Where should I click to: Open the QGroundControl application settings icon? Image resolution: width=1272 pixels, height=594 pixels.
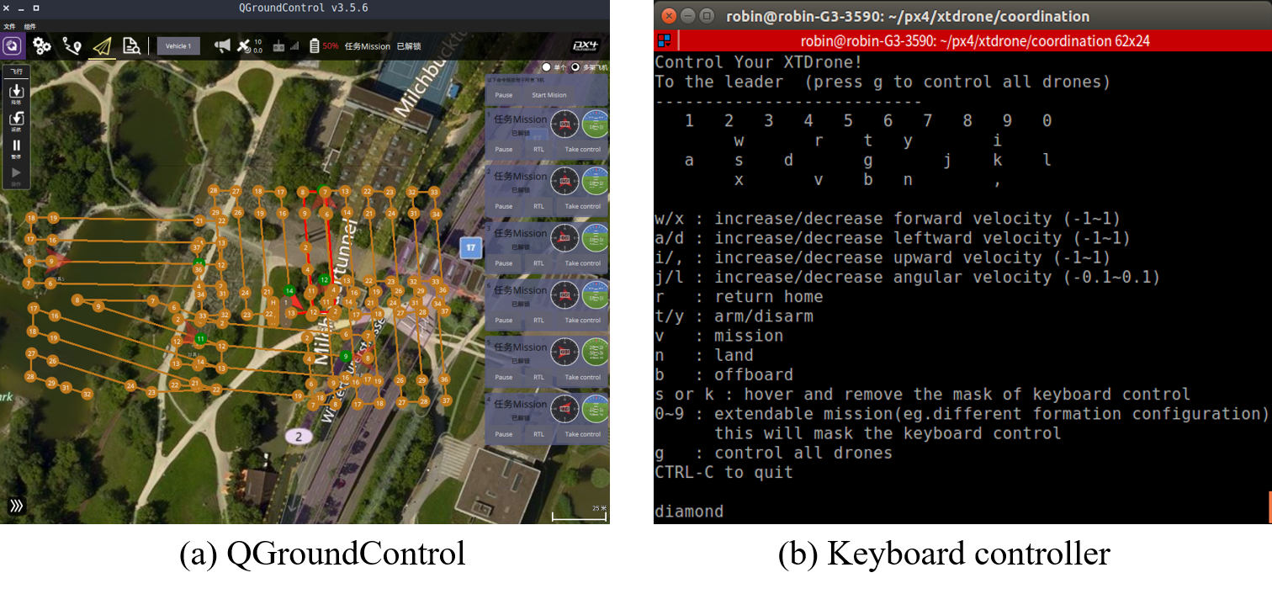12,46
